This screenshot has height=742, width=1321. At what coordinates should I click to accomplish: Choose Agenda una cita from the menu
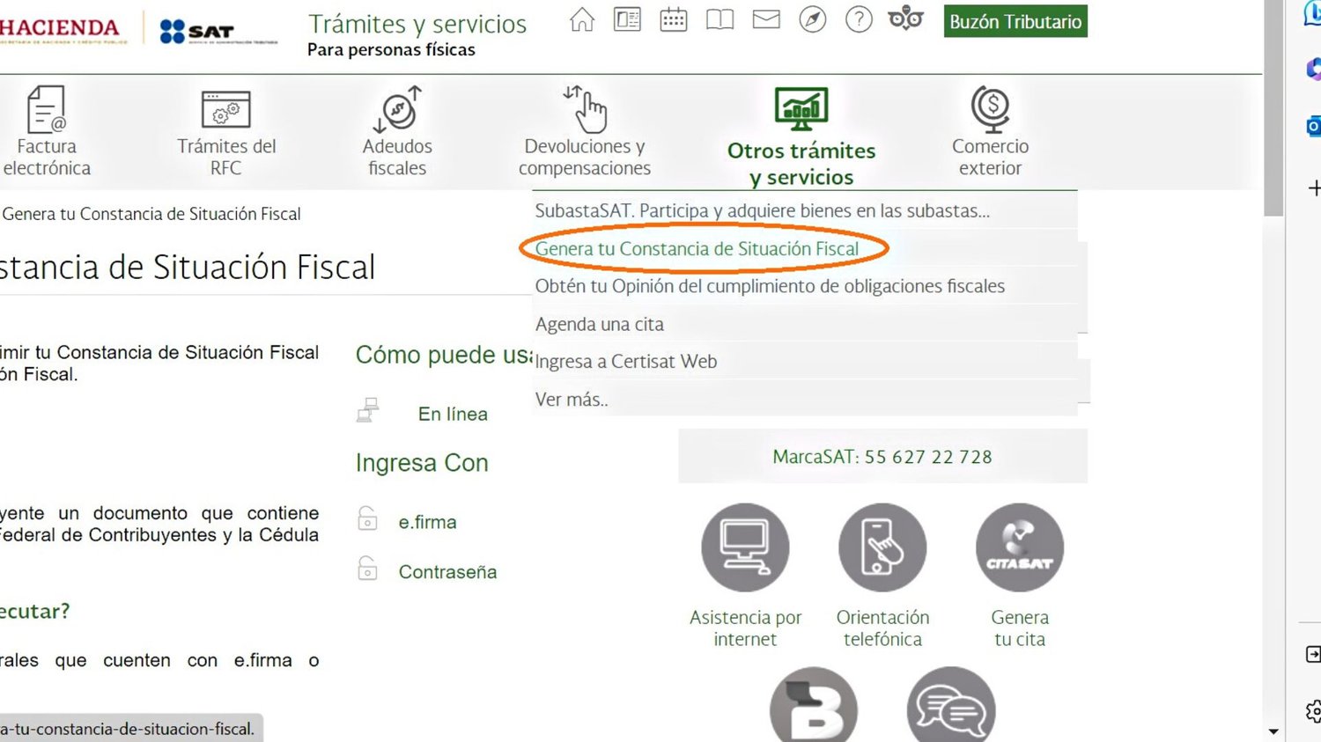[601, 323]
